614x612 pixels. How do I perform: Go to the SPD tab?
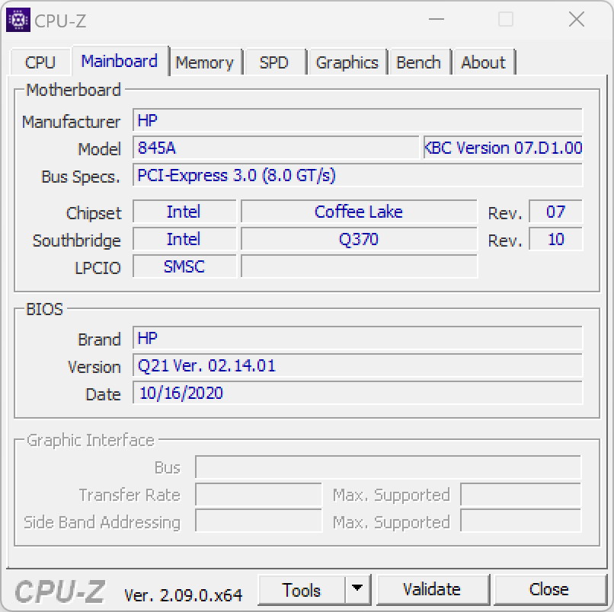pos(274,62)
